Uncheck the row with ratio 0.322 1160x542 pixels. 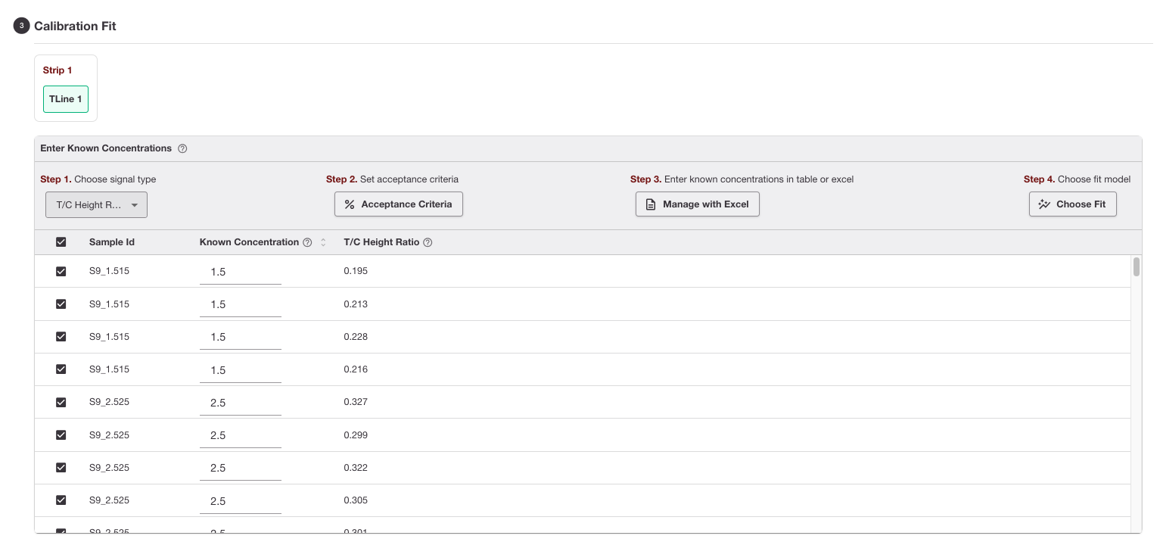[x=61, y=468]
